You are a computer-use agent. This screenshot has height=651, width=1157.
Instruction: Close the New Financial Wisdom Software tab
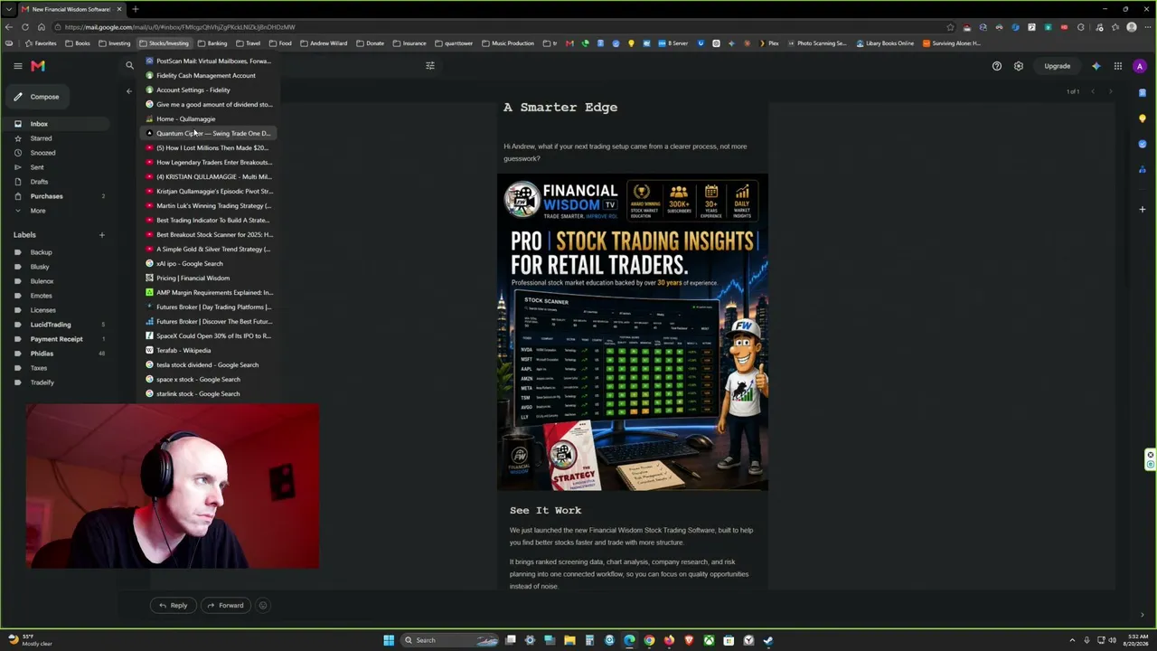tap(118, 9)
